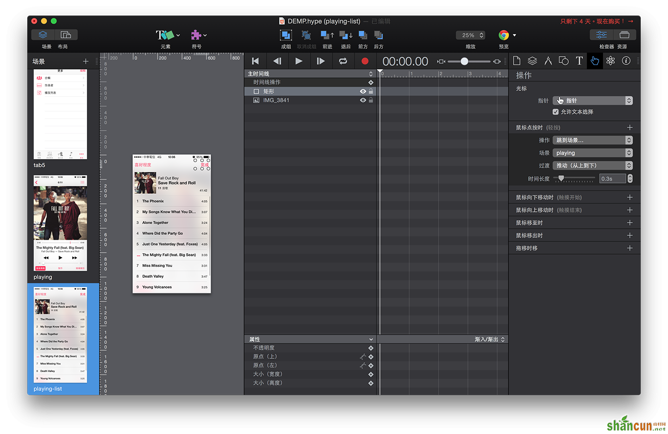Send element to back (后方)
This screenshot has height=434, width=668.
378,35
